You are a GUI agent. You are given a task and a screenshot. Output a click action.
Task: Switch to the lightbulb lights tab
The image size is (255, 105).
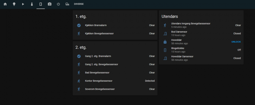(x=14, y=4)
